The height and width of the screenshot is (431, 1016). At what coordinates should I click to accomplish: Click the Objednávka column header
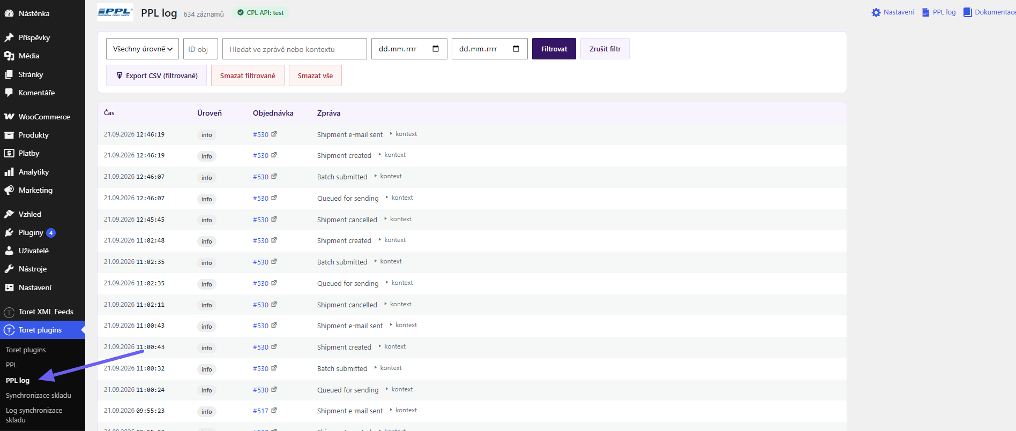273,113
